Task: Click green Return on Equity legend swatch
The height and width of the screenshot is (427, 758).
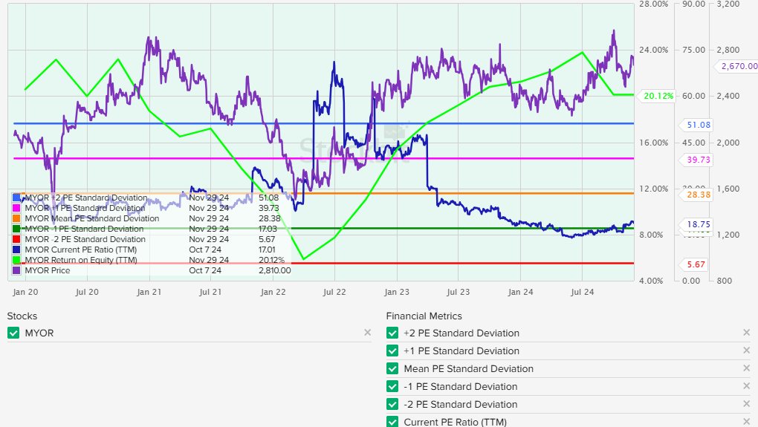Action: click(17, 260)
